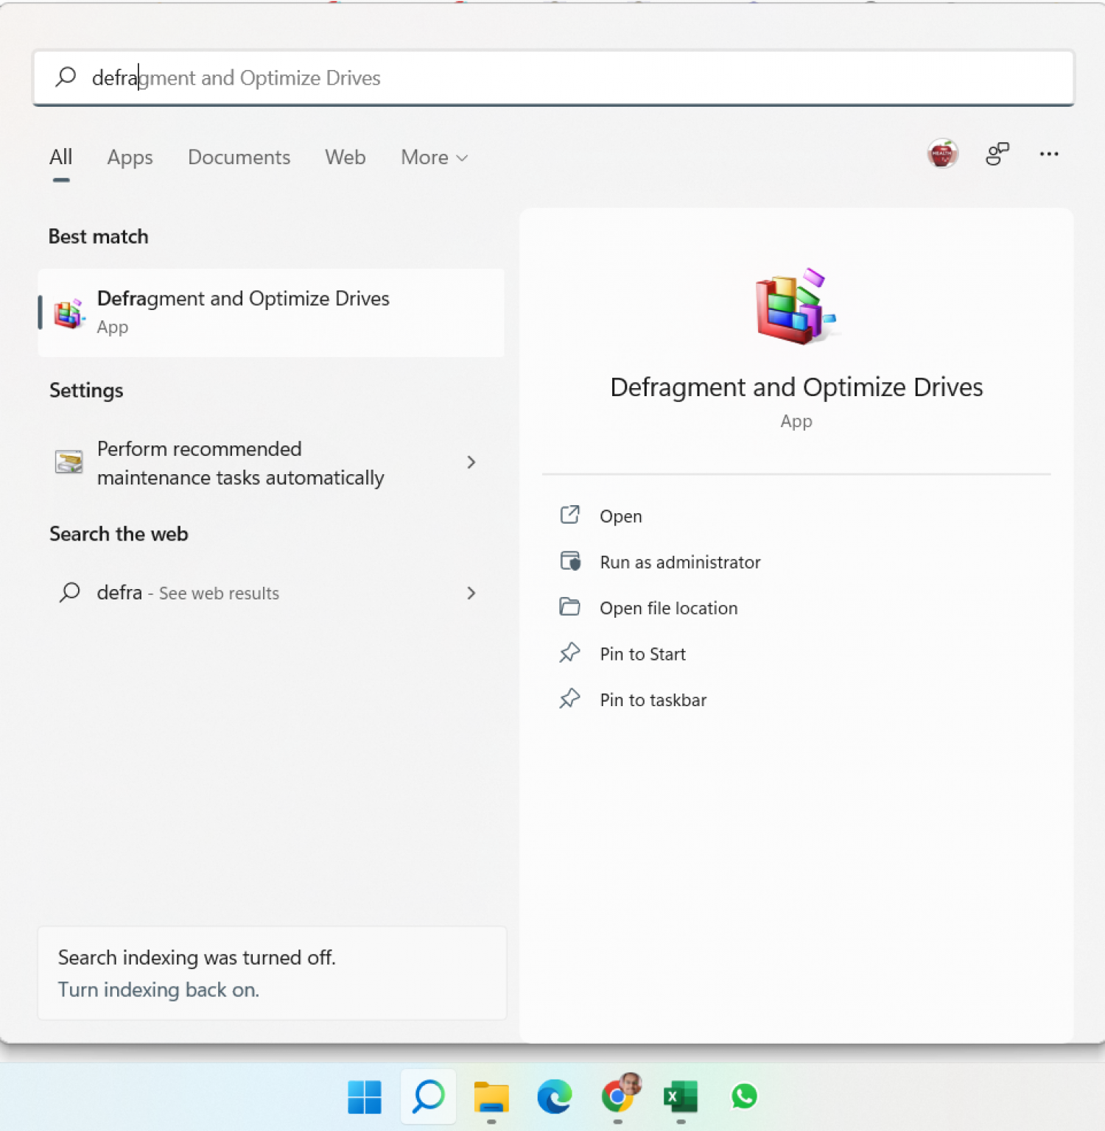The image size is (1105, 1131).
Task: Open Excel from the taskbar
Action: pos(681,1097)
